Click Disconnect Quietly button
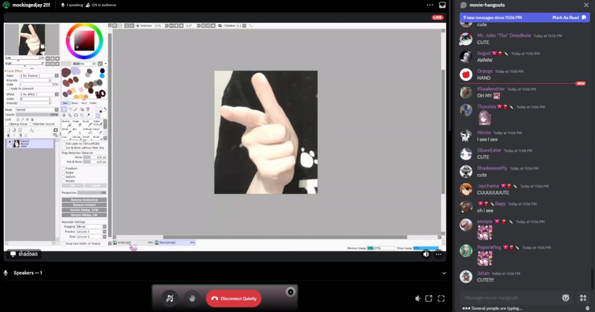The image size is (595, 312). [x=233, y=298]
